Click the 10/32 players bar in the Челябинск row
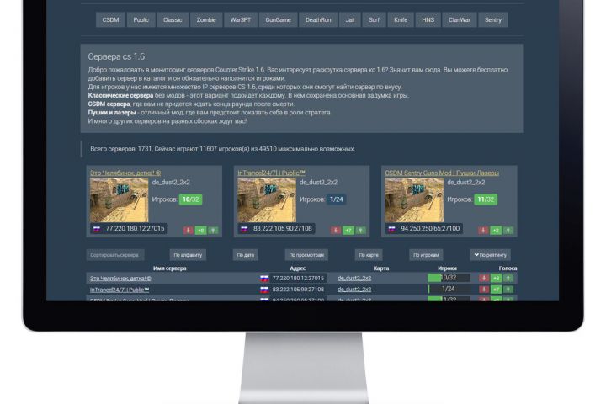 click(x=449, y=278)
